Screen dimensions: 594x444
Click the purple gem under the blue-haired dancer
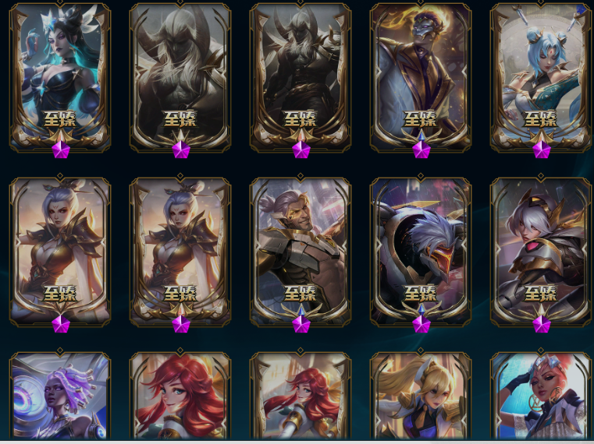(542, 150)
